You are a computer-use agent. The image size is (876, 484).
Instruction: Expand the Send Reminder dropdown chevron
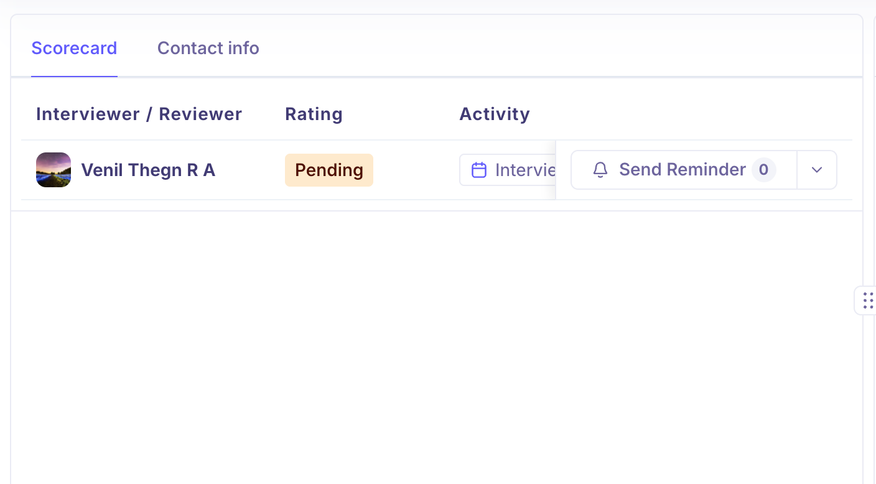(817, 170)
